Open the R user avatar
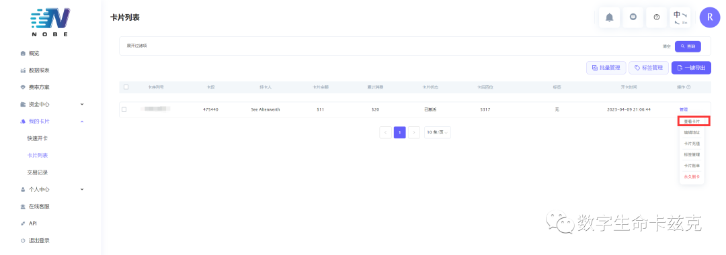Image resolution: width=726 pixels, height=255 pixels. pos(710,17)
